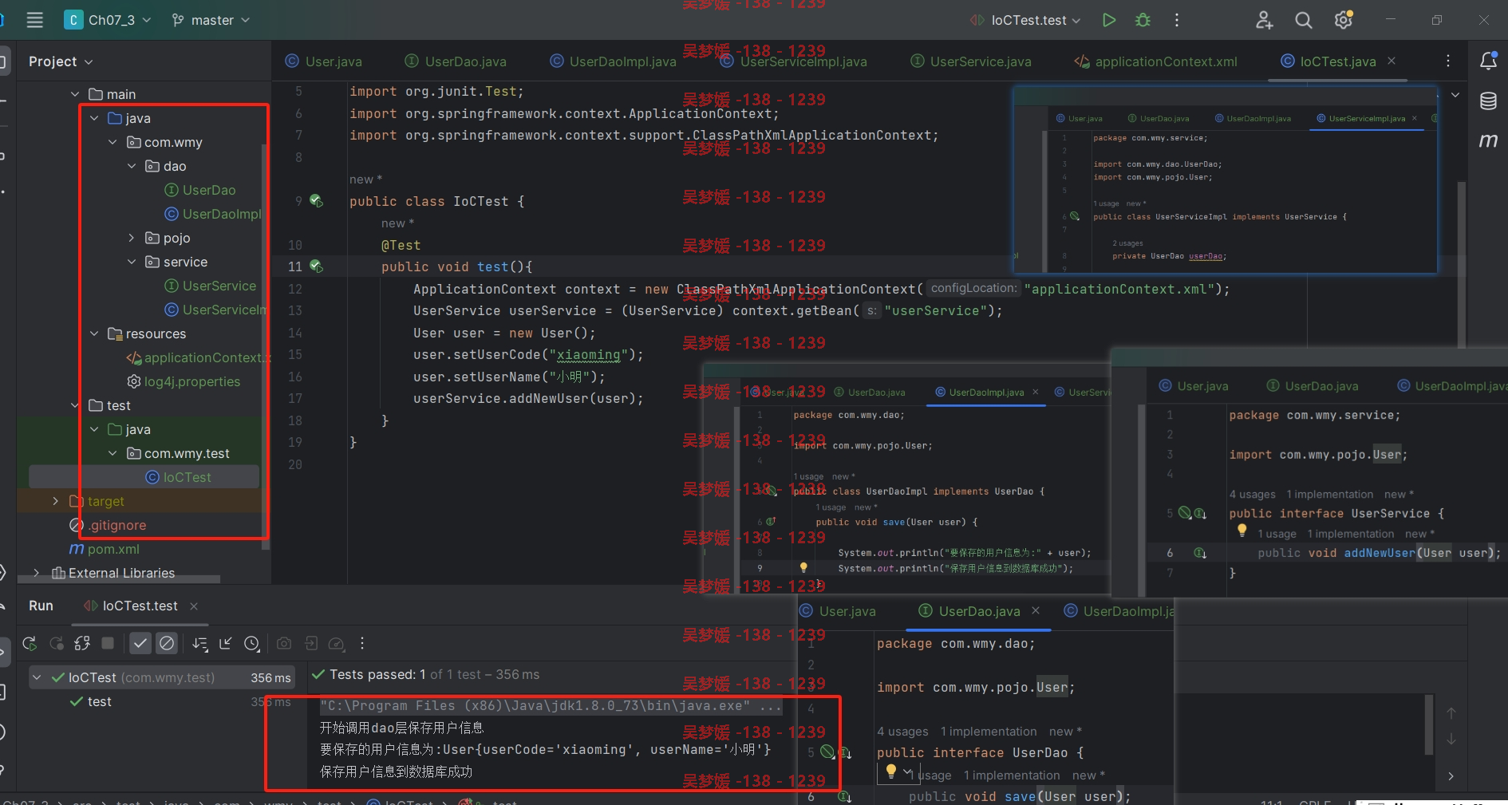Open master git branch dropdown
This screenshot has height=805, width=1508.
tap(211, 20)
